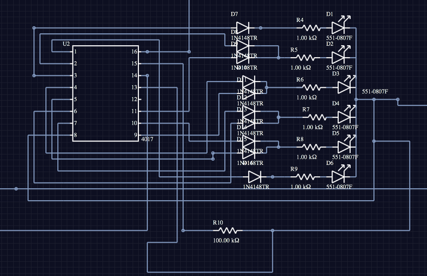This screenshot has width=427, height=276.
Task: Select the D4 designator label
Action: (x=335, y=103)
